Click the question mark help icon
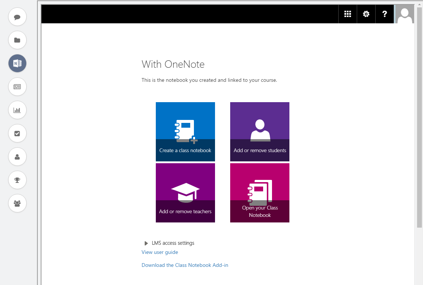 [x=385, y=14]
